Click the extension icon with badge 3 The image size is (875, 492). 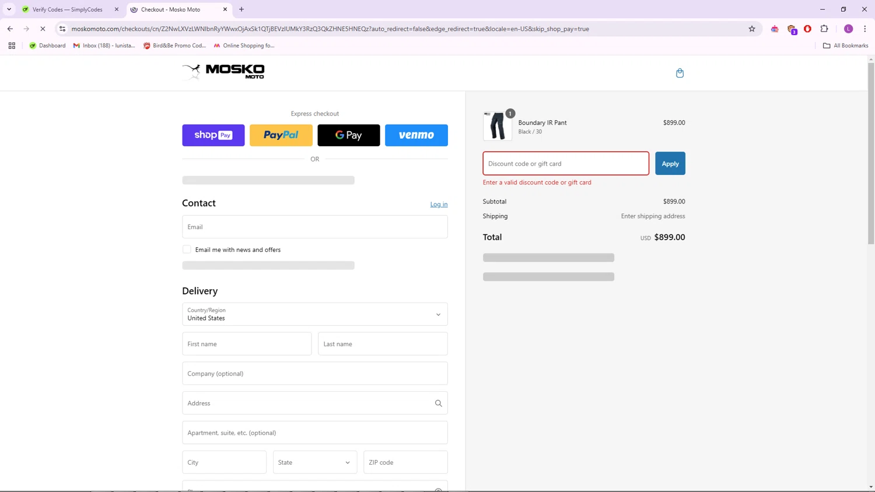pos(792,29)
